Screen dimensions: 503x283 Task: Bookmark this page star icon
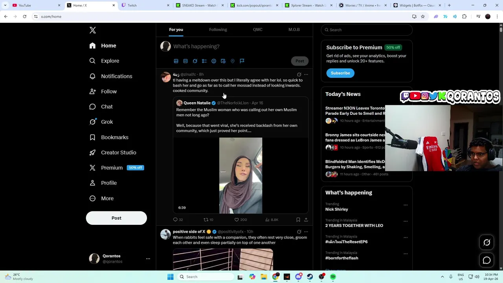click(423, 17)
